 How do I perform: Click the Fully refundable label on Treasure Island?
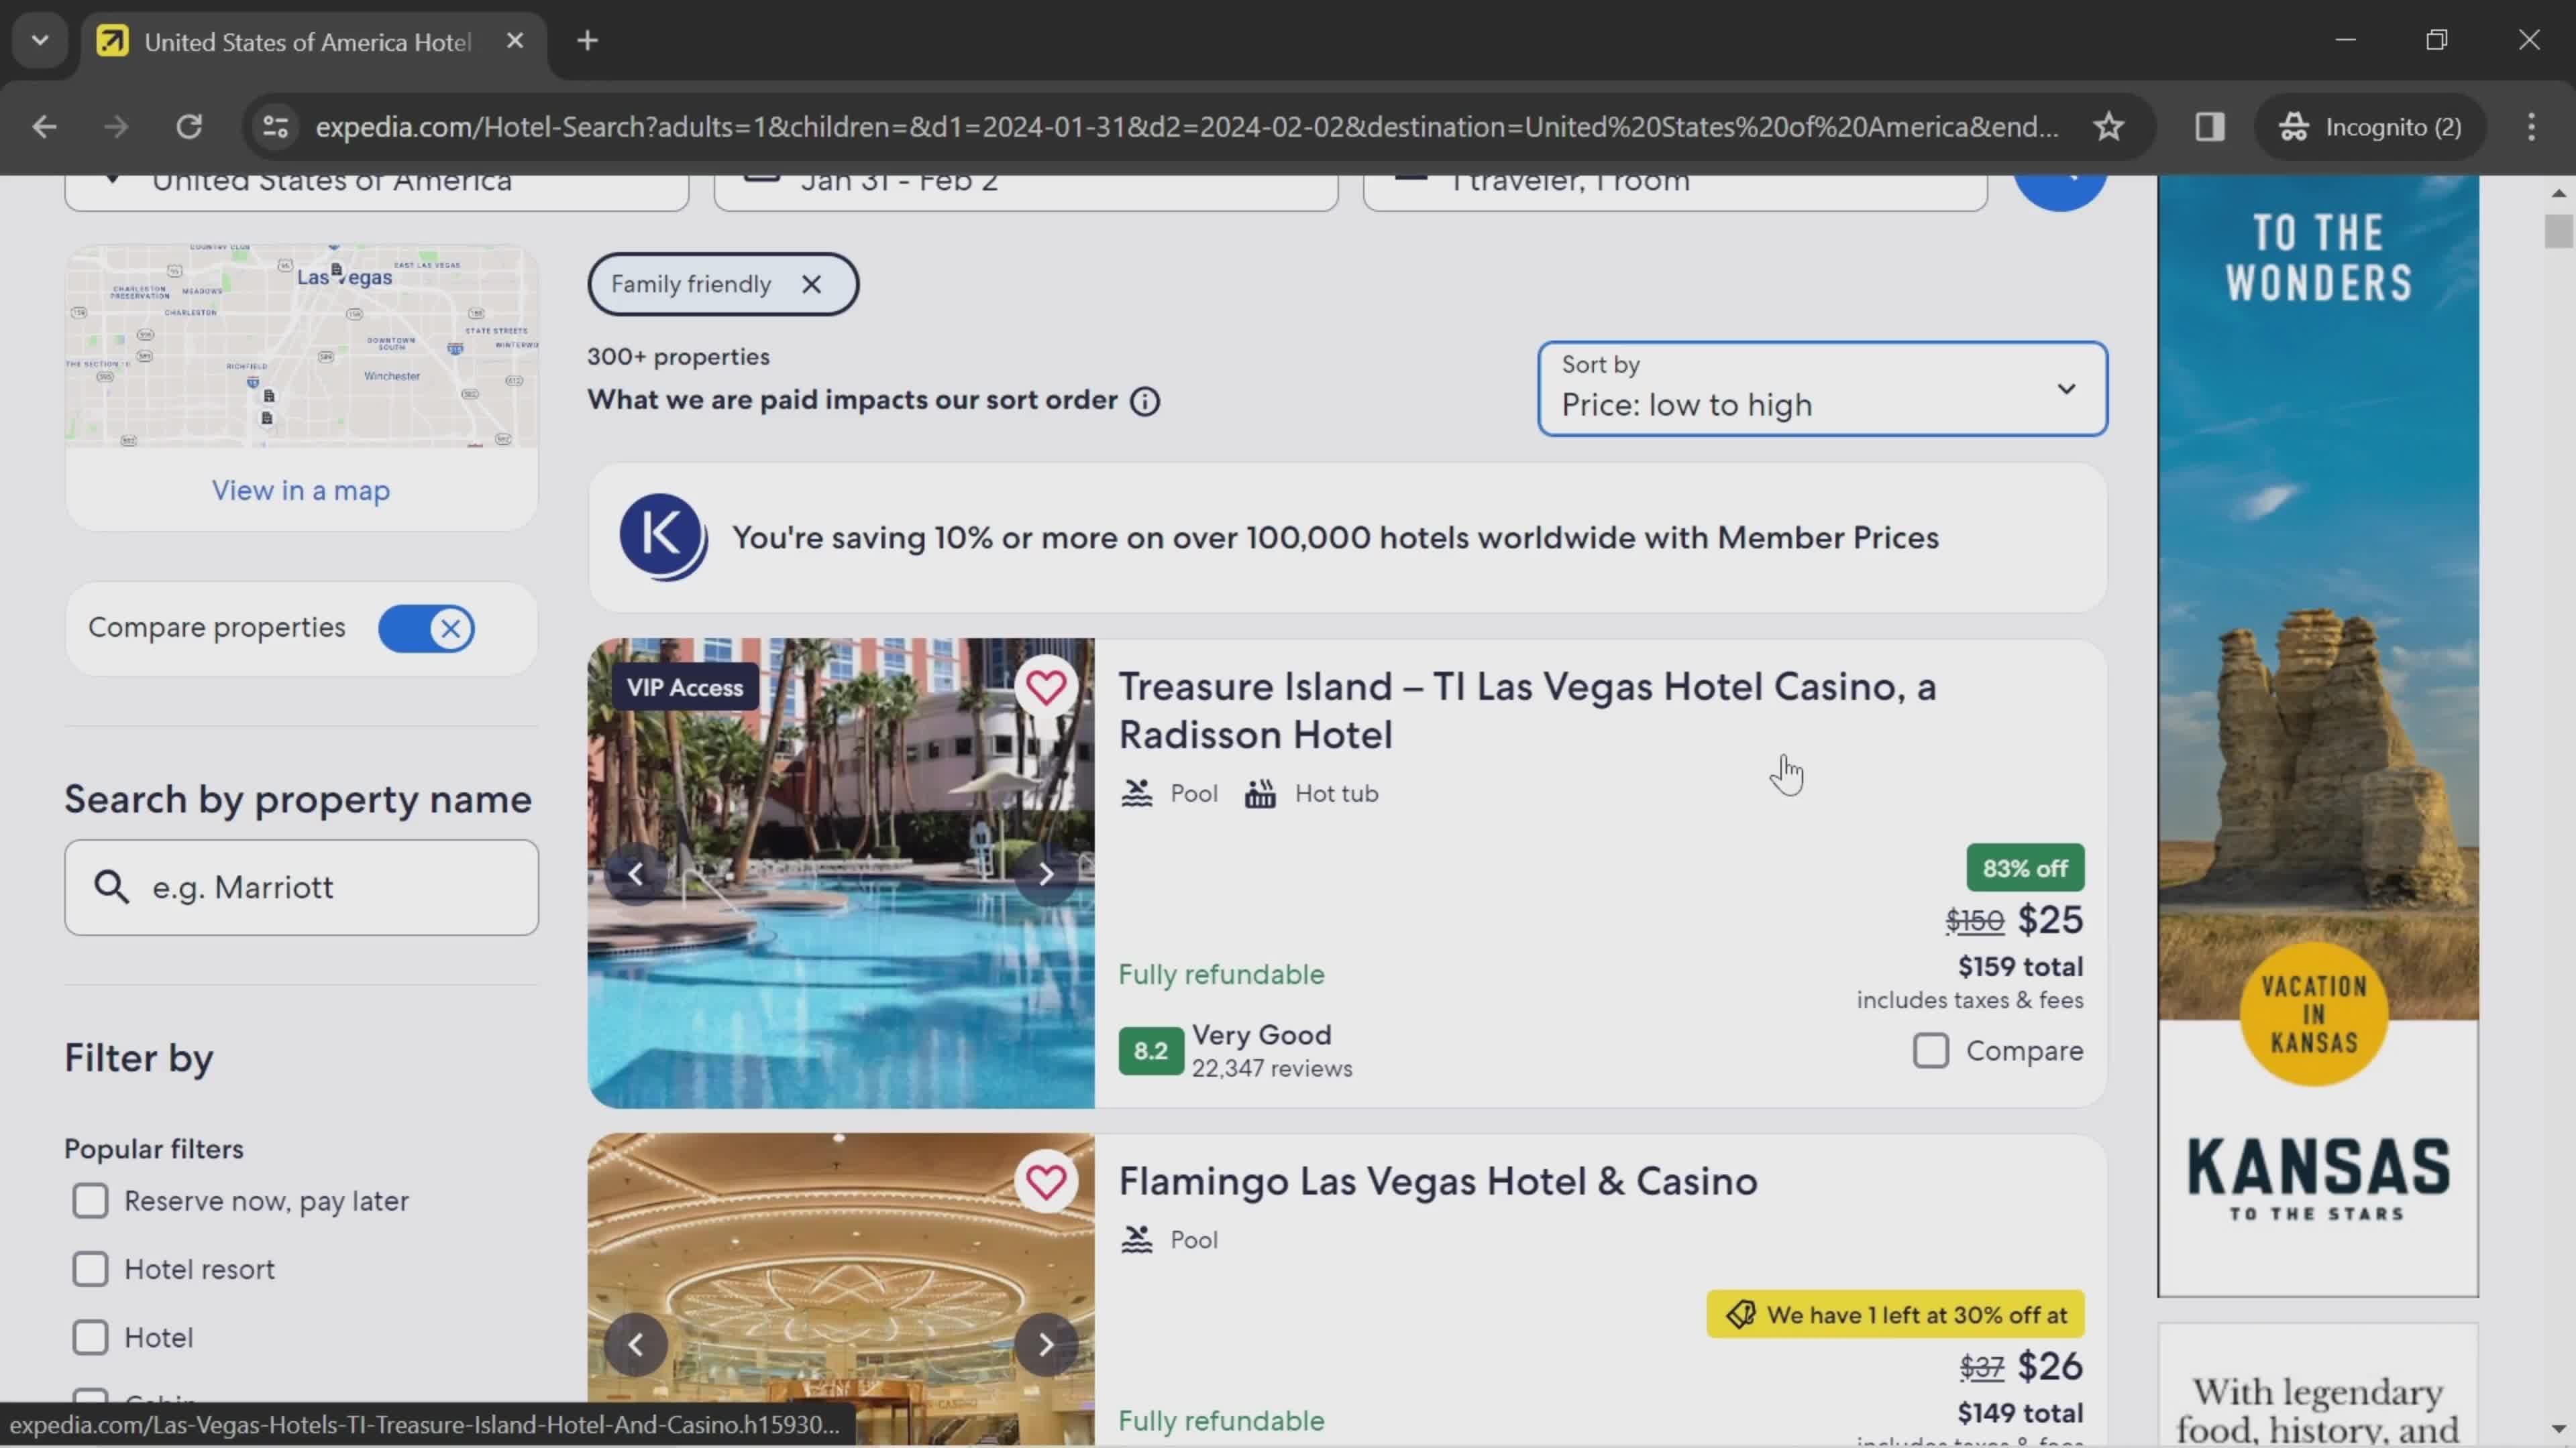coord(1221,974)
